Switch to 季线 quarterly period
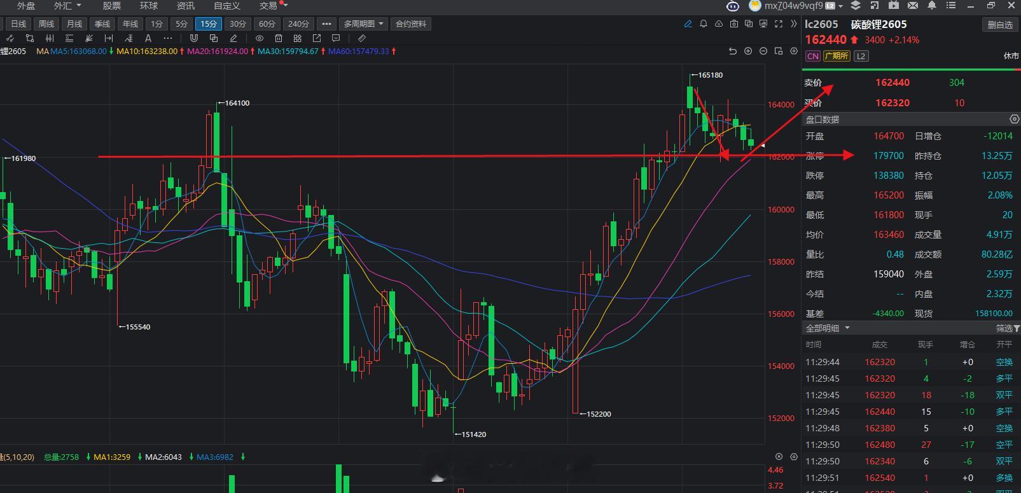This screenshot has height=493, width=1021. pyautogui.click(x=102, y=24)
